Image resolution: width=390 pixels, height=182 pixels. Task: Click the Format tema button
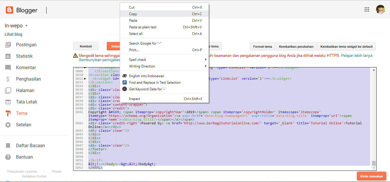tap(263, 47)
